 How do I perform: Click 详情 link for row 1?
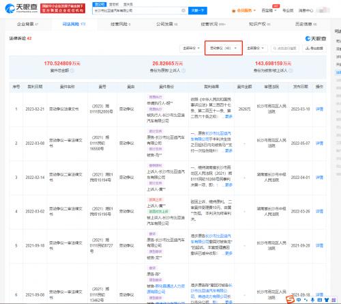pyautogui.click(x=319, y=109)
